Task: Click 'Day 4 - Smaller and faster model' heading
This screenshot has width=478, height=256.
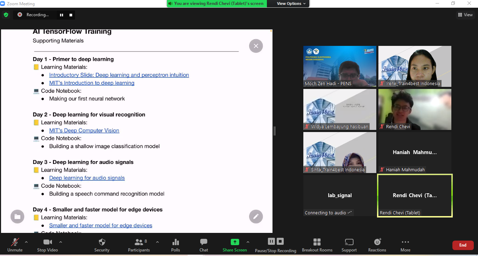Action: click(x=97, y=209)
